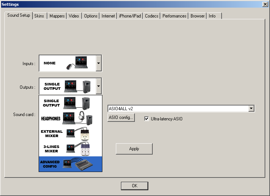Disable the Ultra-latency ASIO checkbox
This screenshot has height=196, width=270.
[x=146, y=119]
